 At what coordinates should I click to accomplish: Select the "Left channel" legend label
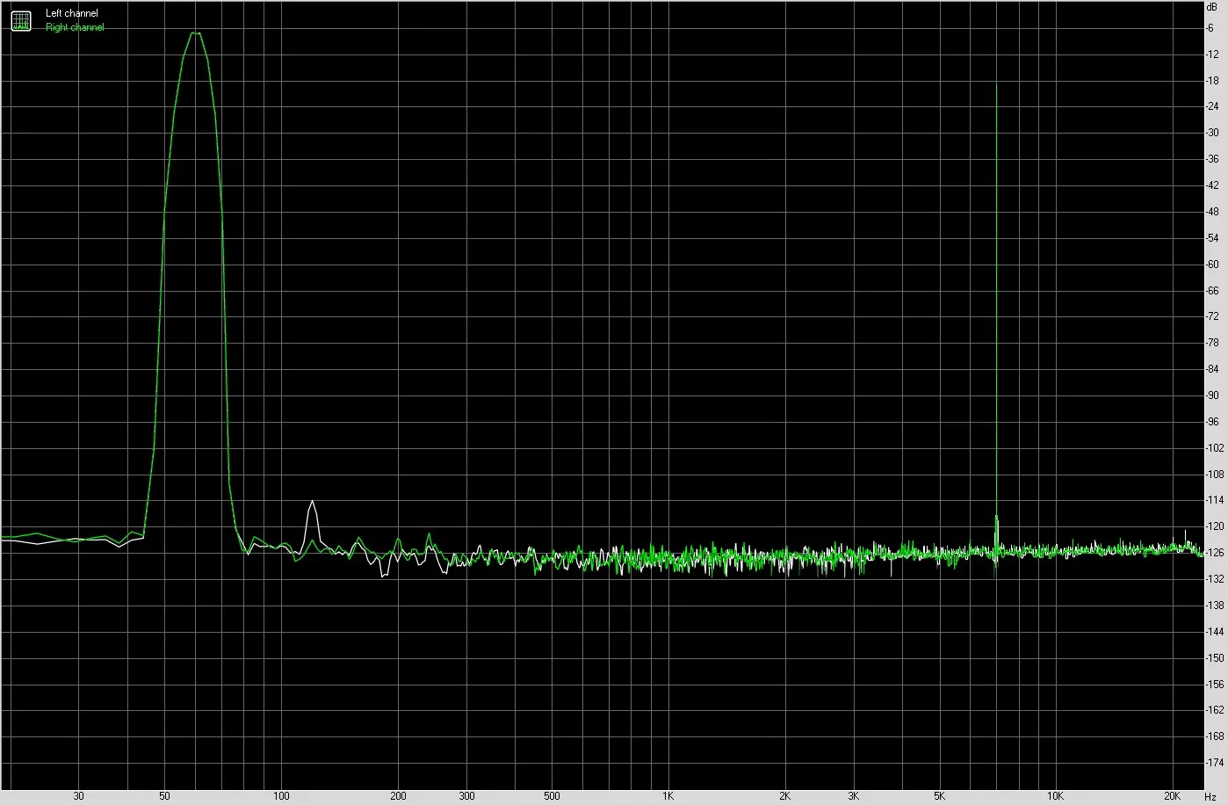coord(72,13)
